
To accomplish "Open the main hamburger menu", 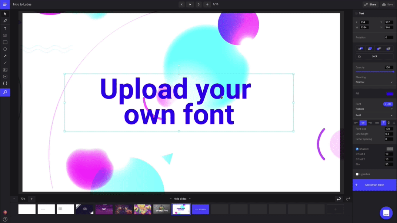I will [x=5, y=4].
